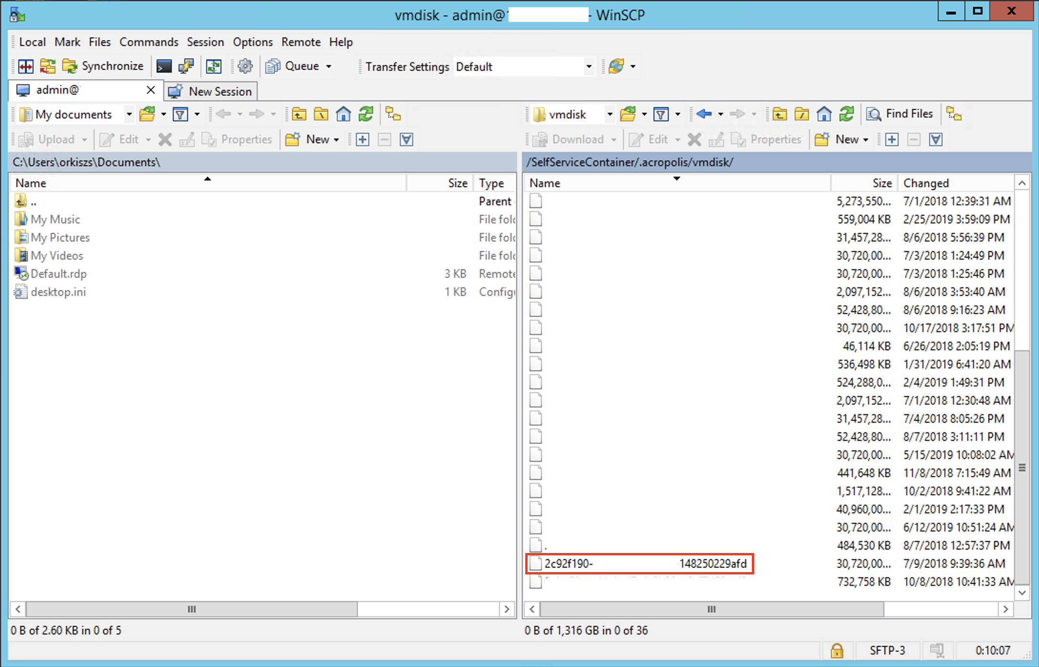Open Transfer Settings Default dropdown
The image size is (1039, 667).
[x=589, y=66]
